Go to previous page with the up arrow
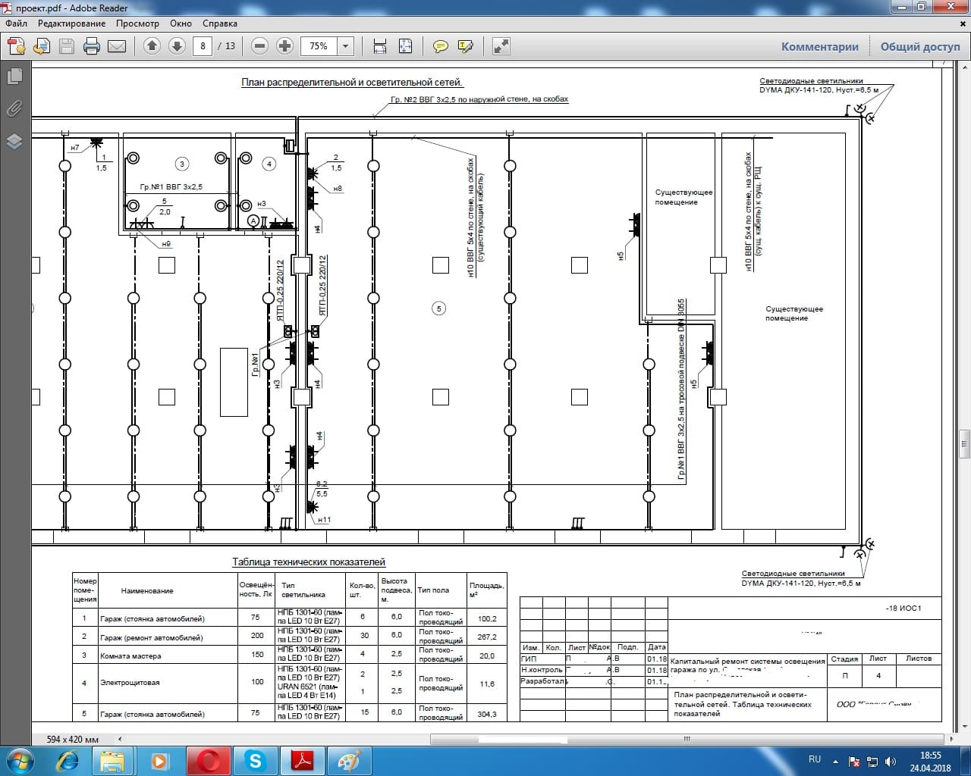971x776 pixels. [x=152, y=46]
